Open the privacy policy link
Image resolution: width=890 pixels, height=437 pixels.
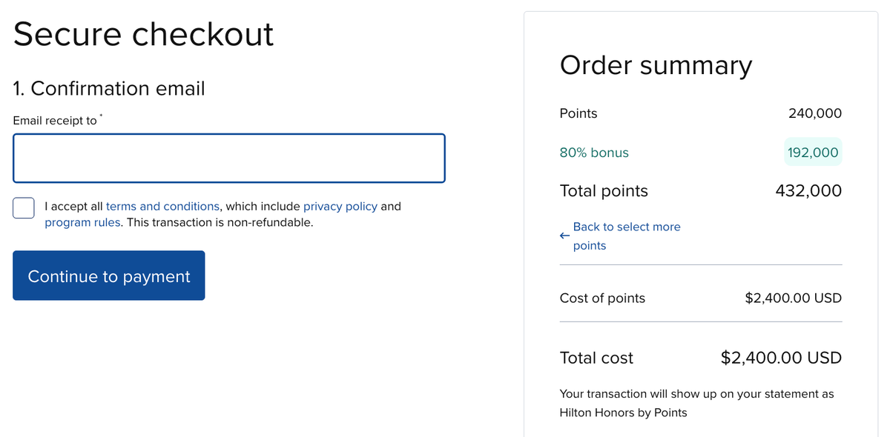(340, 206)
